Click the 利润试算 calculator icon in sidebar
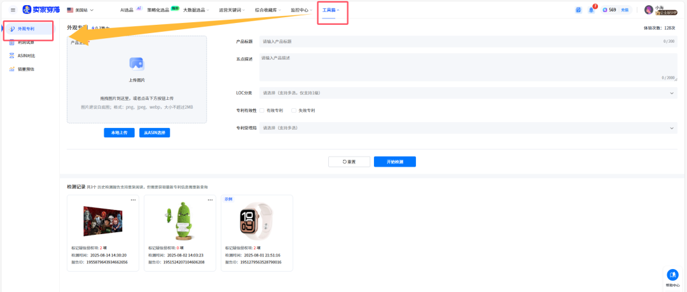 tap(12, 43)
